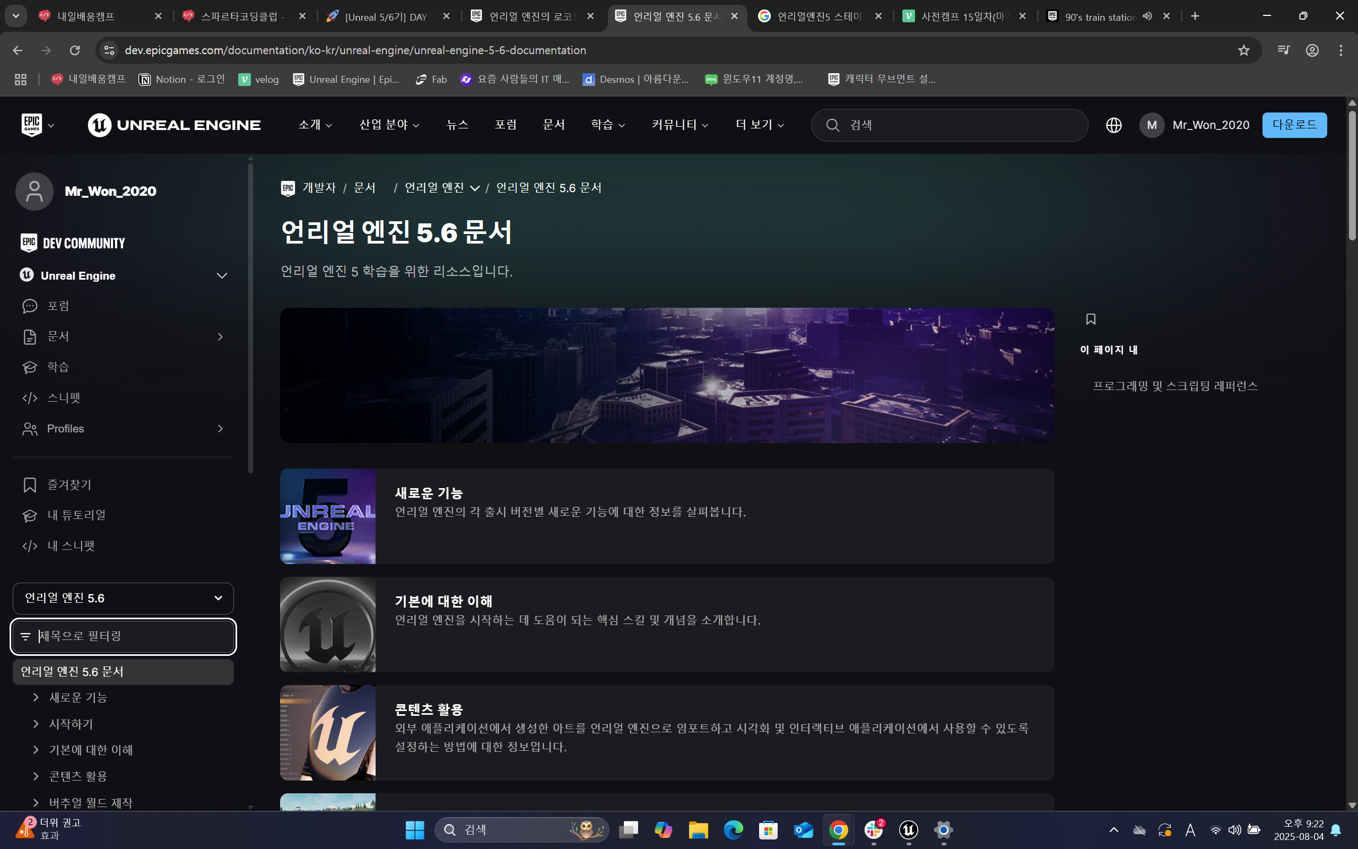The image size is (1358, 849).
Task: Open the M user avatar in the header
Action: tap(1152, 125)
